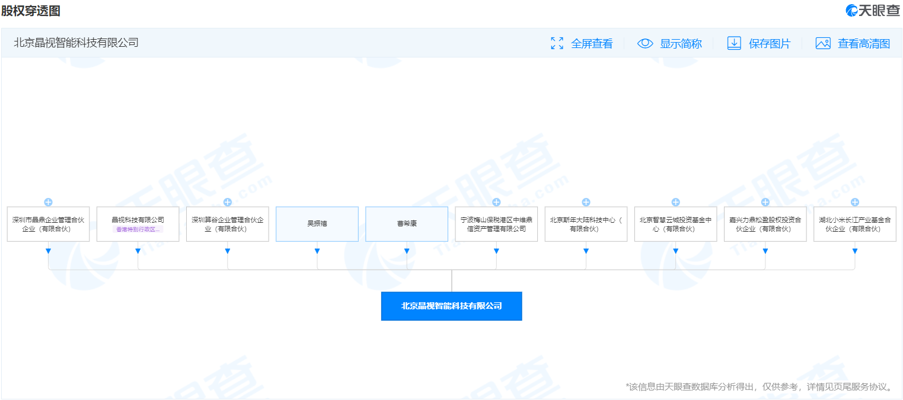The width and height of the screenshot is (903, 400).
Task: Expand shareholders above 北京智慧云城投资基金中心
Action: [x=675, y=202]
